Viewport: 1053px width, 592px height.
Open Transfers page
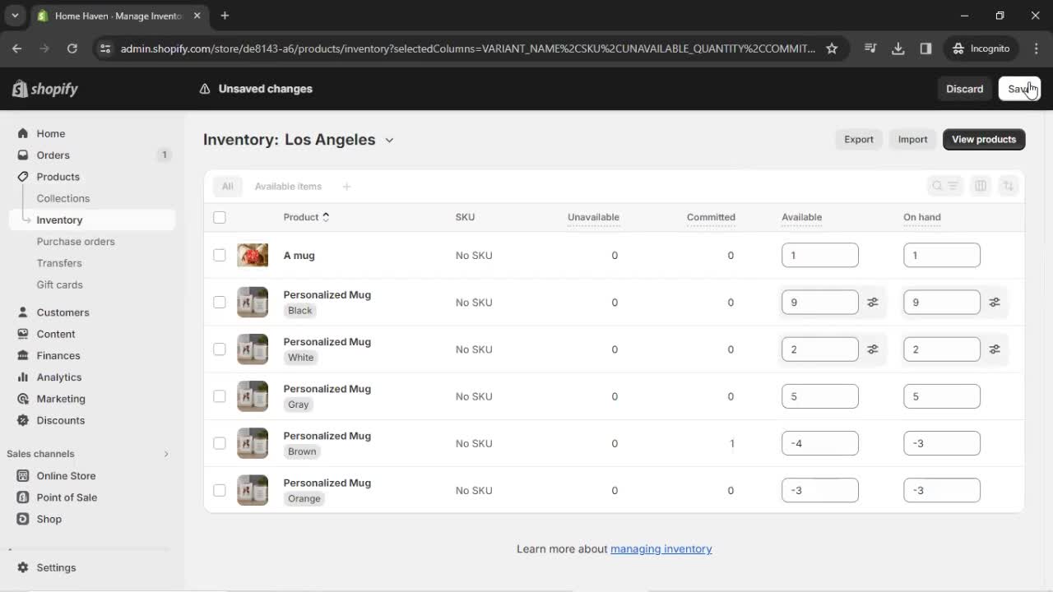coord(59,263)
